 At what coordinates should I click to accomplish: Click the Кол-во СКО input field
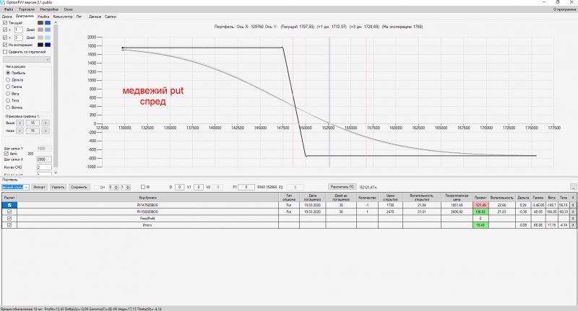(x=44, y=167)
